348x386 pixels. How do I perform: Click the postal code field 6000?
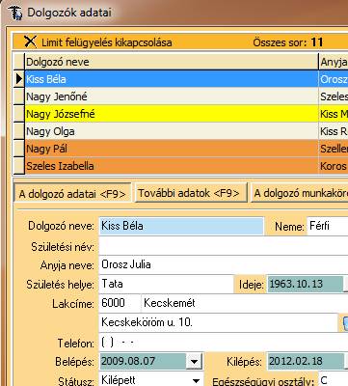coord(120,303)
